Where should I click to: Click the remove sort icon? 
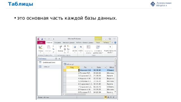click(65, 52)
